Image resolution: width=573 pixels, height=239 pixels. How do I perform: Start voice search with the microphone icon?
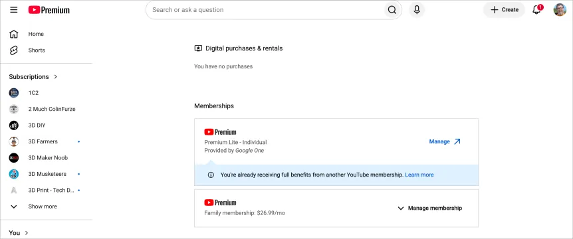(417, 10)
